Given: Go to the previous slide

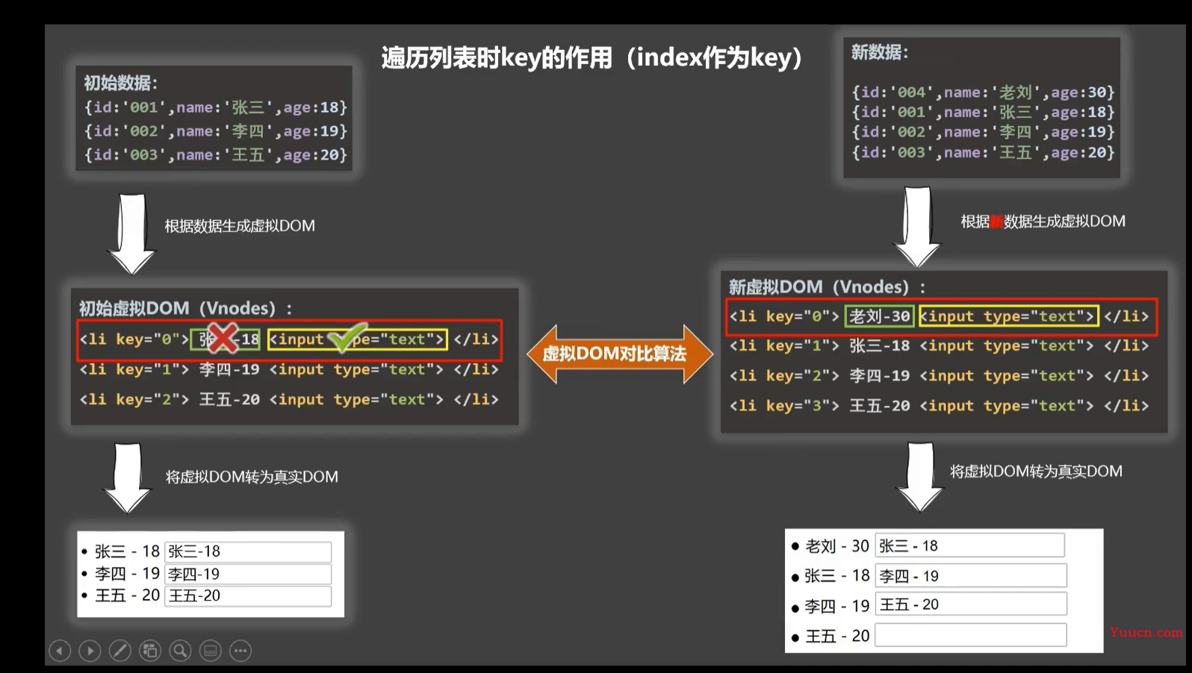Looking at the screenshot, I should click(x=60, y=651).
